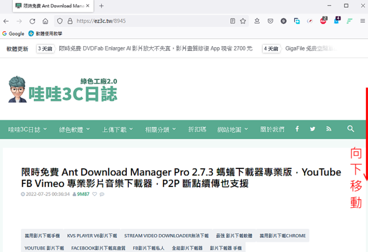View site security padlock details
Image resolution: width=368 pixels, height=252 pixels.
tap(70, 21)
